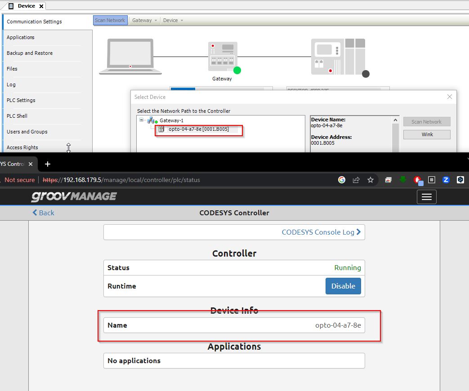
Task: Click the square frame extension icon
Action: coord(432,180)
